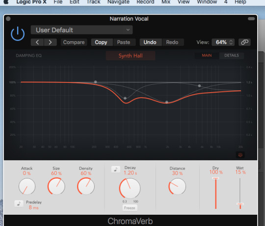Switch to the MAIN tab
Viewport: 265px width, 226px height.
tap(207, 55)
